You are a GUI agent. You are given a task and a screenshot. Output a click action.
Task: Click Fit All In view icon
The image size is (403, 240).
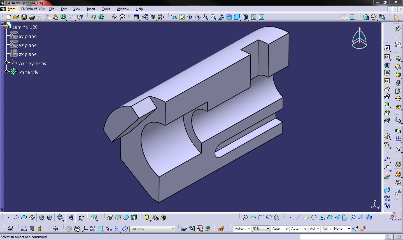[x=182, y=17]
